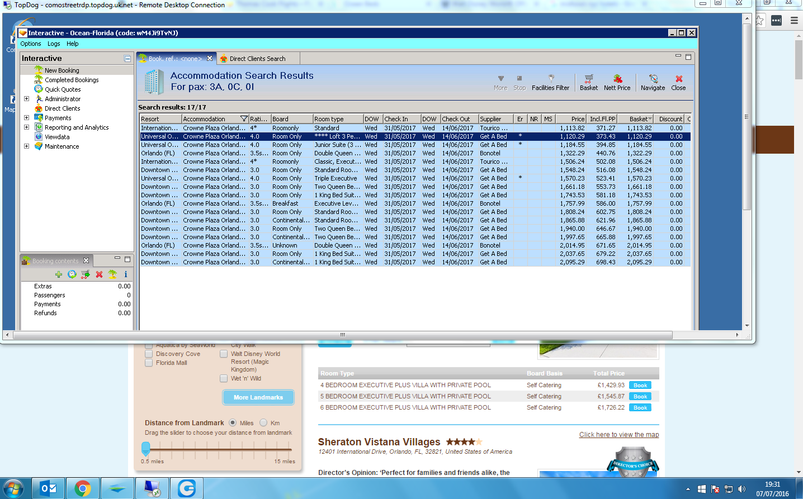Add item with the green plus icon
This screenshot has height=499, width=803.
pyautogui.click(x=59, y=274)
